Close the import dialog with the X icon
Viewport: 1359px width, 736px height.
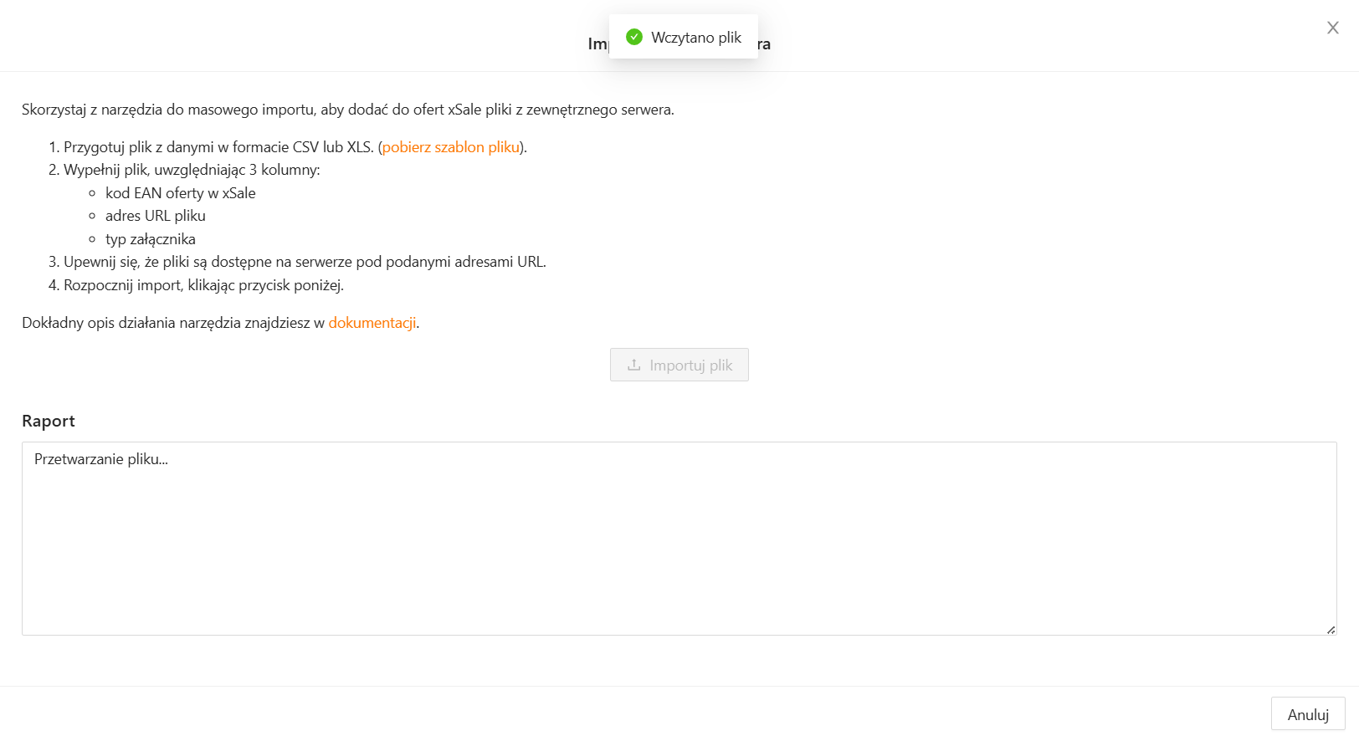(1333, 28)
